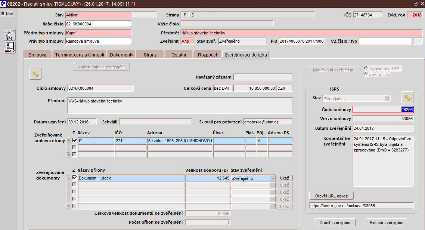Open the ÚKOLY tasks icon

pos(9,47)
